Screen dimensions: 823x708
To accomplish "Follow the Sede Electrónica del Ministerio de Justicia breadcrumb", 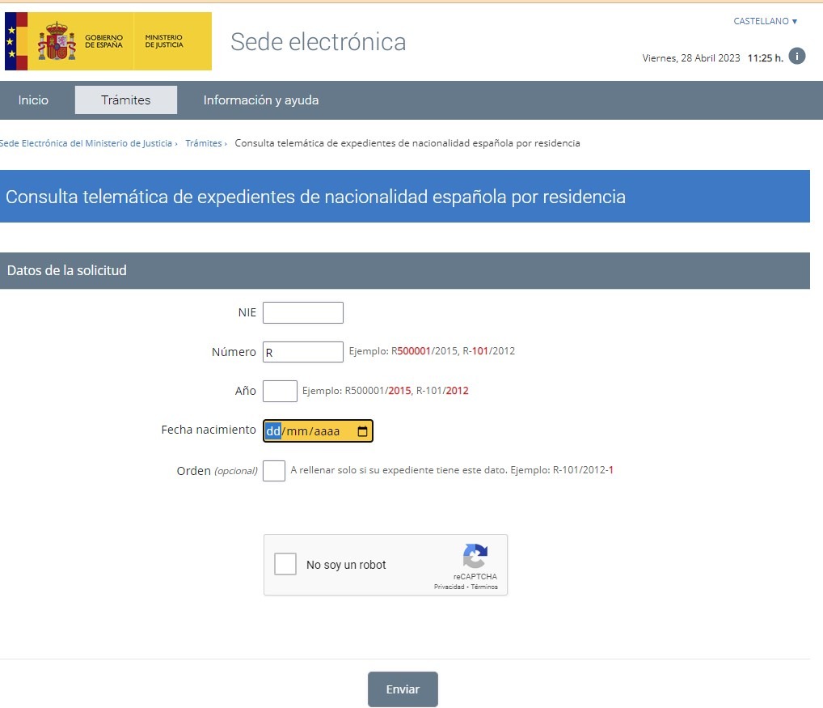I will [86, 143].
